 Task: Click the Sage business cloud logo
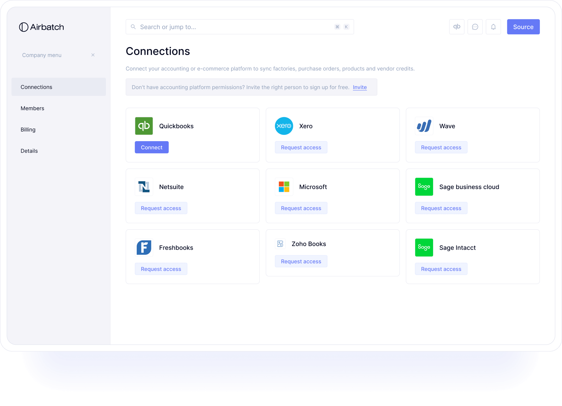(424, 186)
